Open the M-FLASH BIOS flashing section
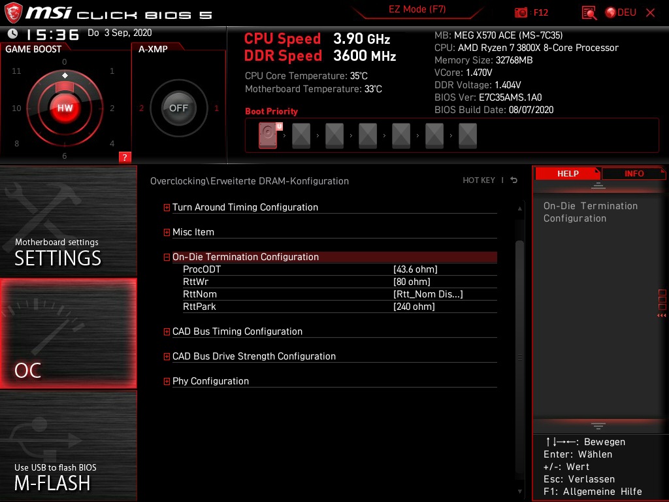The width and height of the screenshot is (669, 502). 68,446
